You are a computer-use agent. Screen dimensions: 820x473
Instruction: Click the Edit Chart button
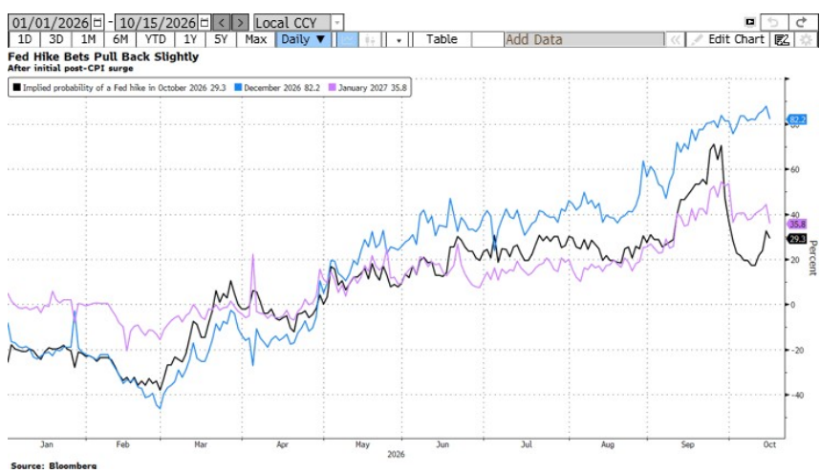(728, 39)
